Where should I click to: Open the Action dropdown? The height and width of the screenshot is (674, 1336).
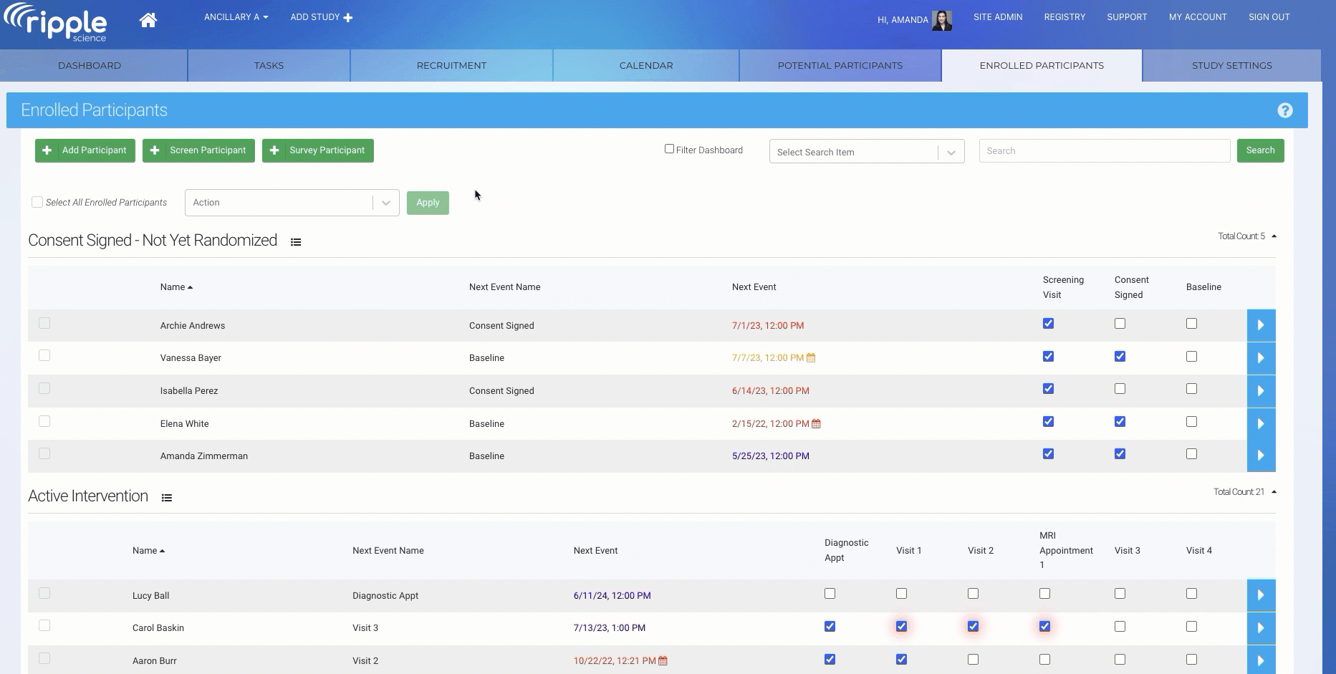pos(292,203)
